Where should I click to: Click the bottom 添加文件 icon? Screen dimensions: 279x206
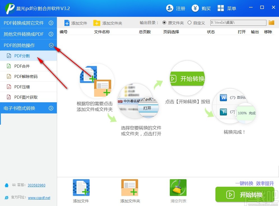81,187
